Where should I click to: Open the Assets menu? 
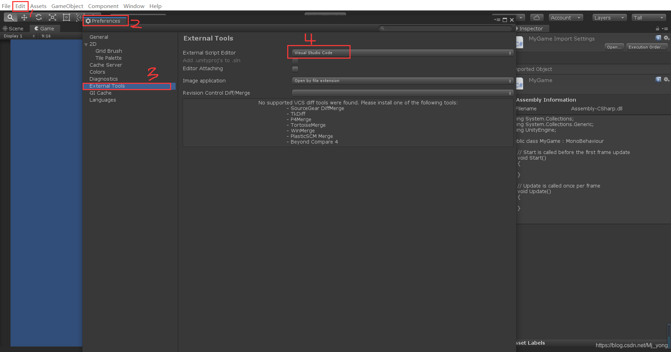pyautogui.click(x=38, y=6)
